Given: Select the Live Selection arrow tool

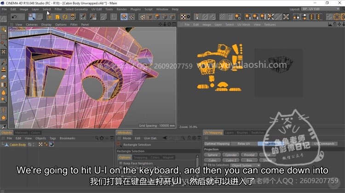Looking at the screenshot, I should (32, 17).
